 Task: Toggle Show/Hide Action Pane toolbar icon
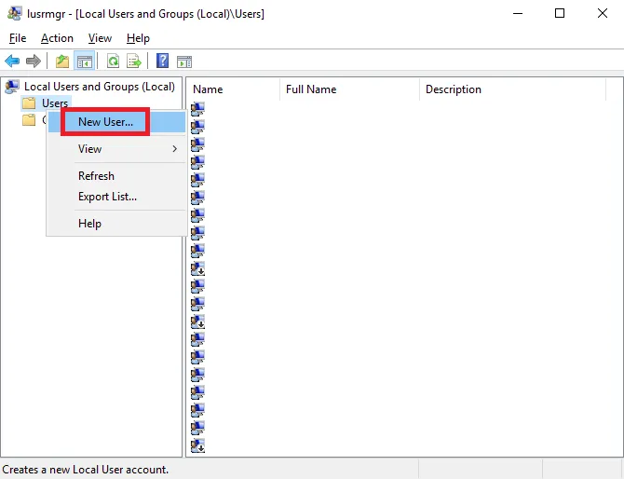[184, 62]
